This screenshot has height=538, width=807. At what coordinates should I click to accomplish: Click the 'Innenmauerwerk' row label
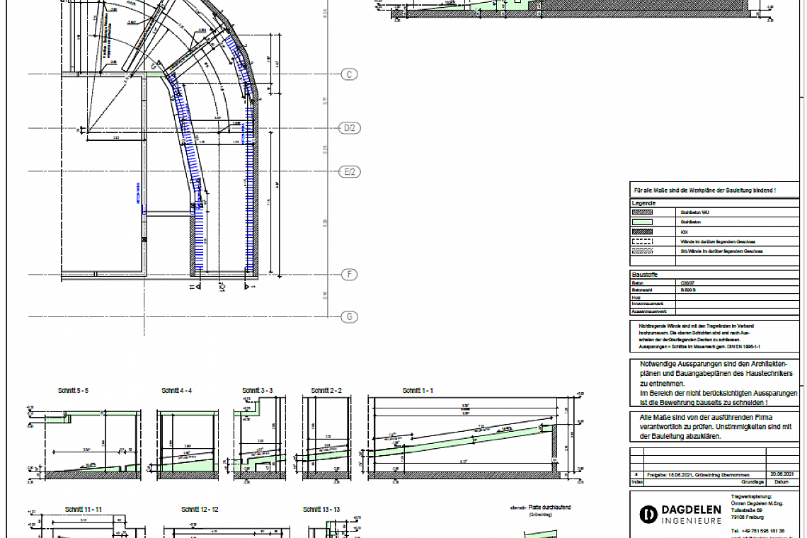point(648,304)
